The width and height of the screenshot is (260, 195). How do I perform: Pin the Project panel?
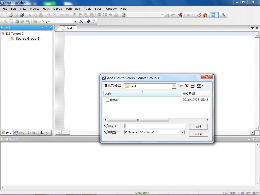click(47, 27)
